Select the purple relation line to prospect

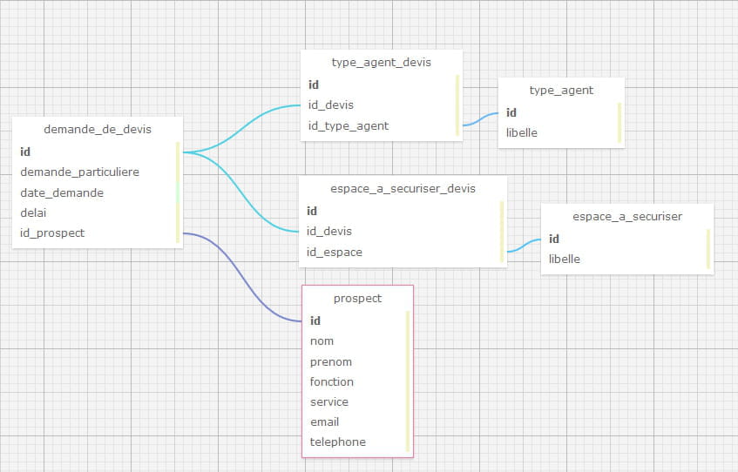pos(242,278)
